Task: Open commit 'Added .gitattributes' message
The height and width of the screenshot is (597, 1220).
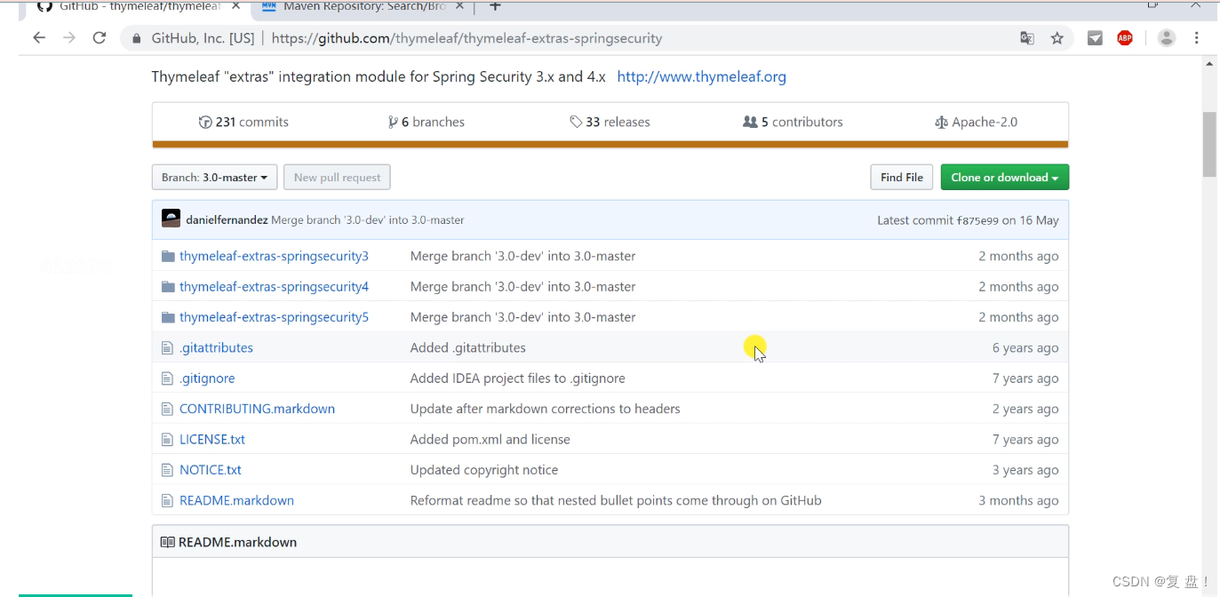Action: 468,347
